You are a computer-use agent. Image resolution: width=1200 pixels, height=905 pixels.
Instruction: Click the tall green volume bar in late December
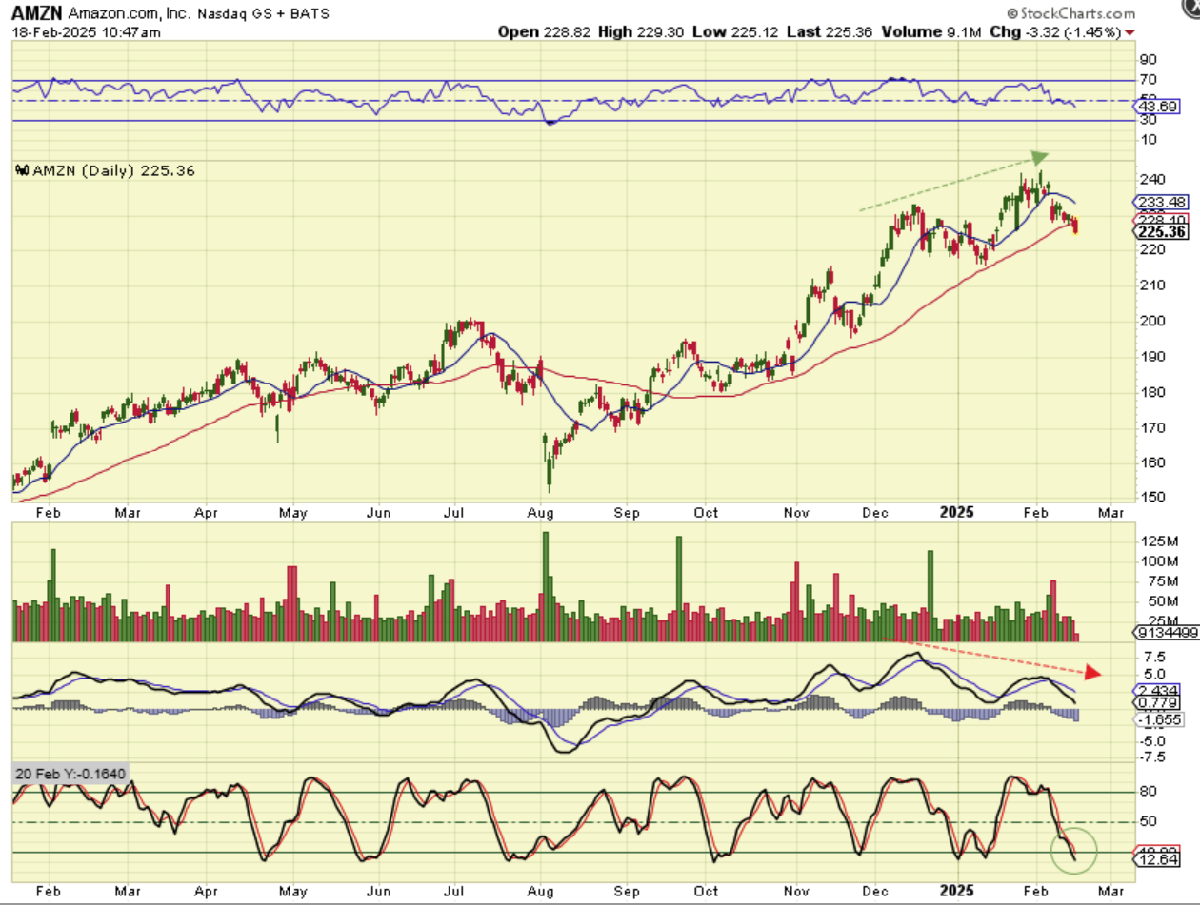click(930, 596)
